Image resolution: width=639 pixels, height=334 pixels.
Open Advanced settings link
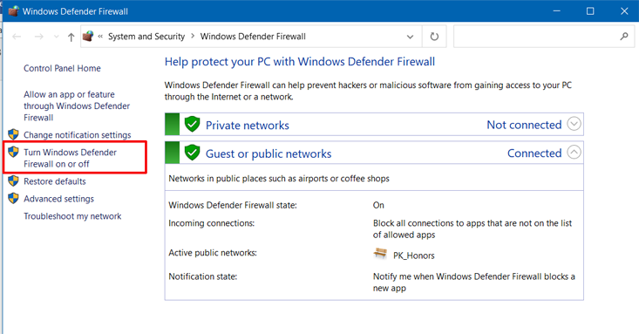[x=58, y=199]
